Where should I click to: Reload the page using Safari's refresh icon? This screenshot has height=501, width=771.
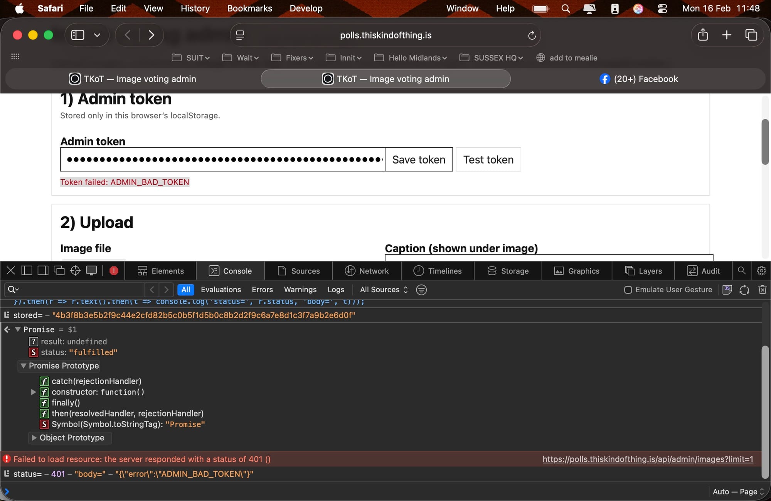coord(532,35)
